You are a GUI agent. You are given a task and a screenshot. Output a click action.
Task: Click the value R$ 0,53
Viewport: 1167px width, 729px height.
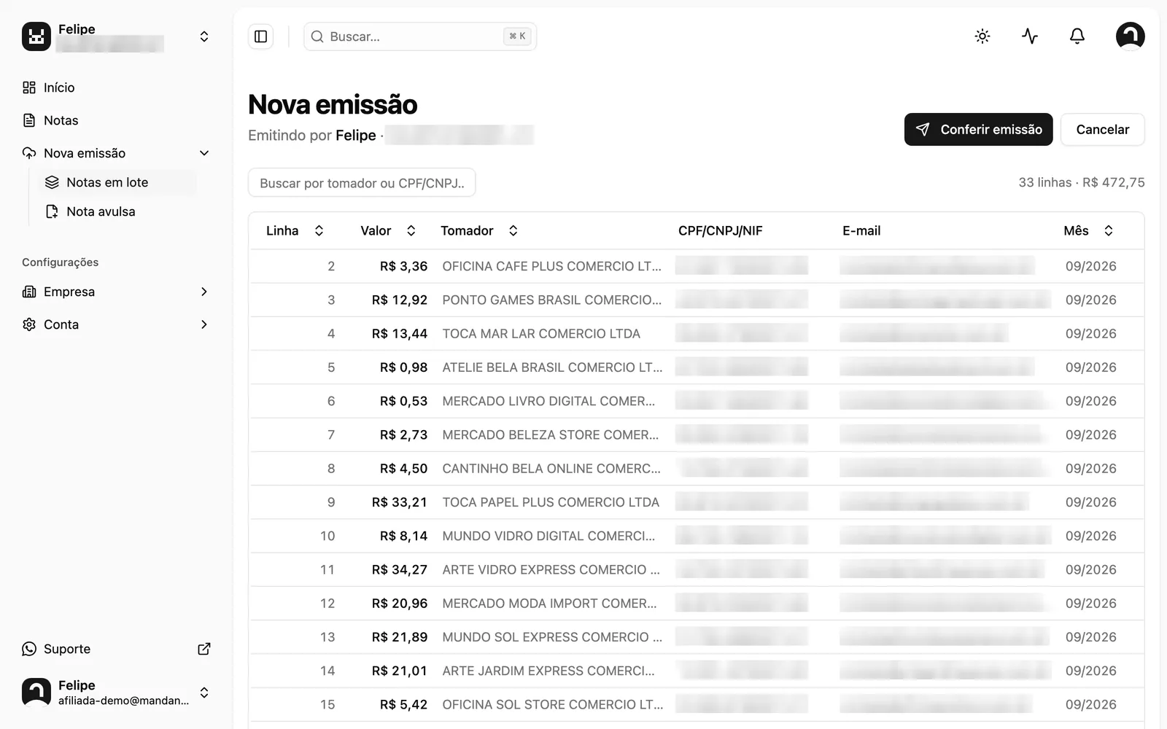(x=403, y=401)
